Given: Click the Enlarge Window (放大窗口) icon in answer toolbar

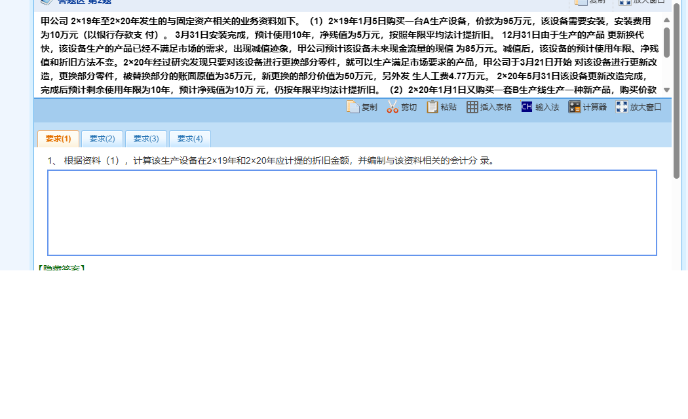Looking at the screenshot, I should (x=622, y=107).
